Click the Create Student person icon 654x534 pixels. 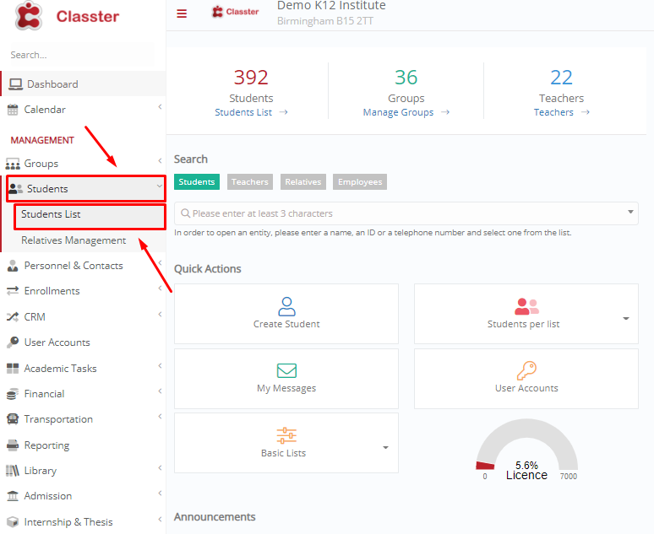coord(286,306)
